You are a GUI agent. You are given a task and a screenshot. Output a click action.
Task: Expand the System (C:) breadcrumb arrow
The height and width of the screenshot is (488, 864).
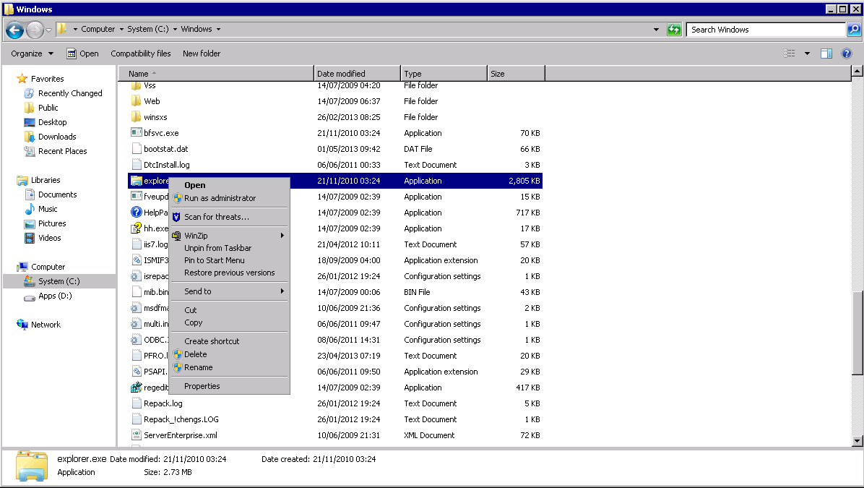pyautogui.click(x=176, y=29)
